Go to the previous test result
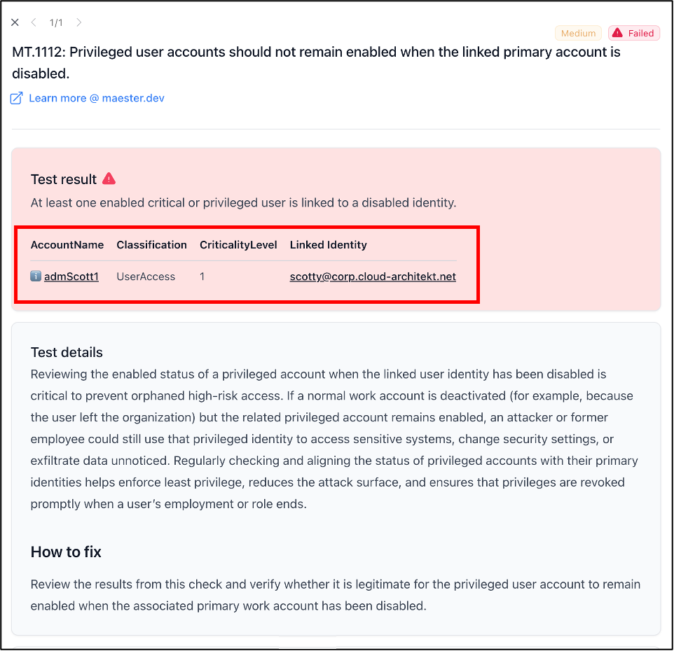Viewport: 674px width, 651px height. pos(34,22)
